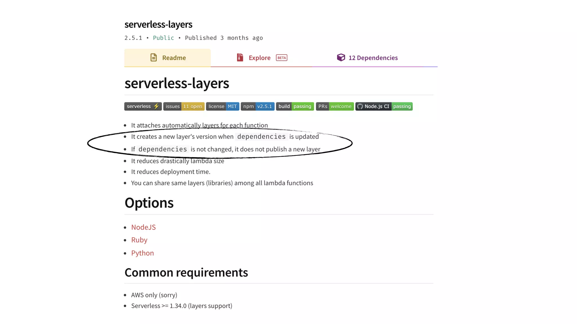Click 'AWS only (sorry)' requirement

pos(154,295)
